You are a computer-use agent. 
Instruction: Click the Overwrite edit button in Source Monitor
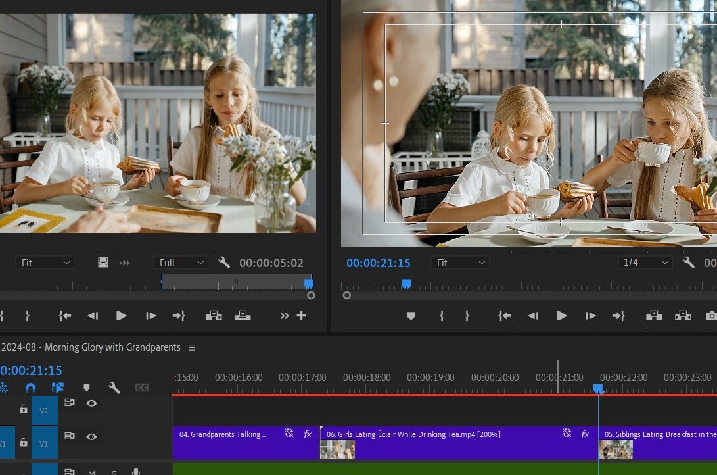(x=243, y=316)
